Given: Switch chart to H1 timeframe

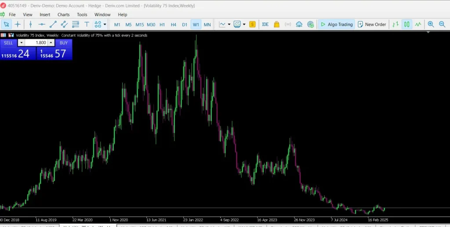Looking at the screenshot, I should tap(162, 25).
